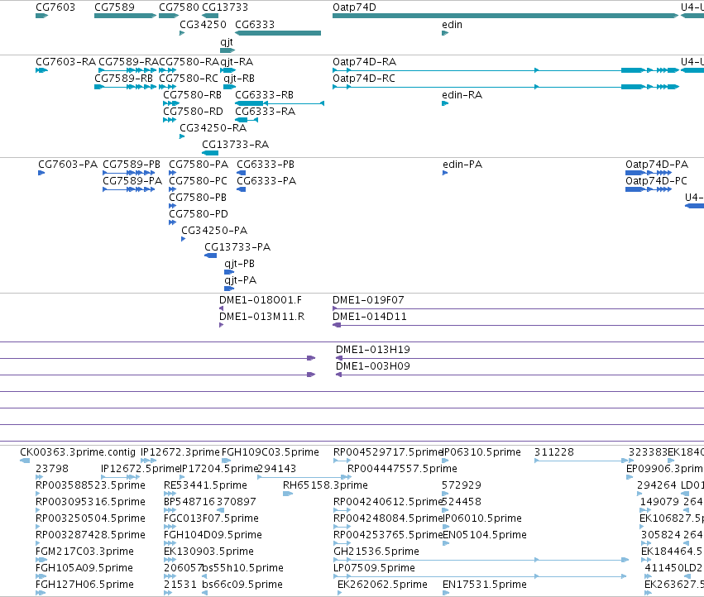Viewport: 704px width, 597px height.
Task: Select EST IP12672.3prime
Action: pyautogui.click(x=180, y=452)
